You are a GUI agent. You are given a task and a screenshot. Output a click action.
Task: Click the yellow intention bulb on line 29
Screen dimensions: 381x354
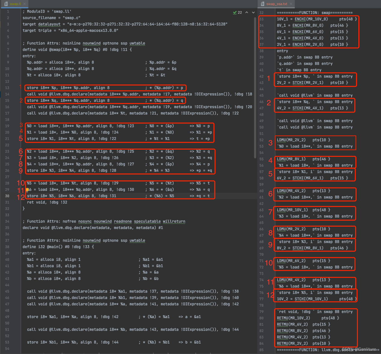point(27,190)
